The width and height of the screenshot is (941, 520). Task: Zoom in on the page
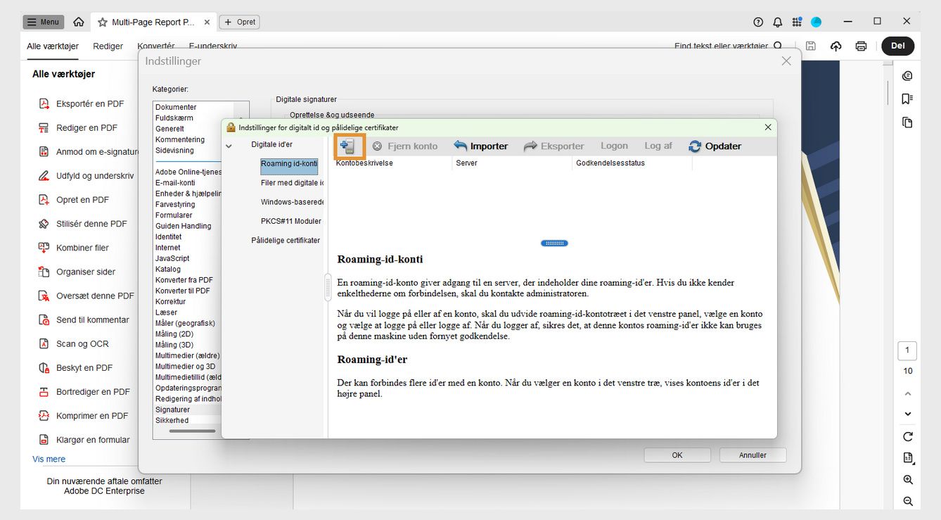pos(907,479)
